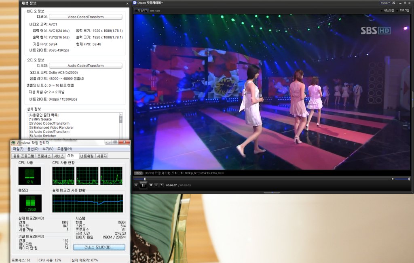Toggle the 프로그램 panel option
The image size is (414, 263).
tap(403, 11)
